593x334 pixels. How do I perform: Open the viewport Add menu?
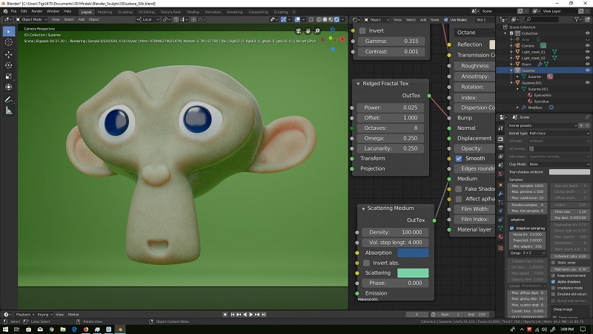tap(82, 19)
